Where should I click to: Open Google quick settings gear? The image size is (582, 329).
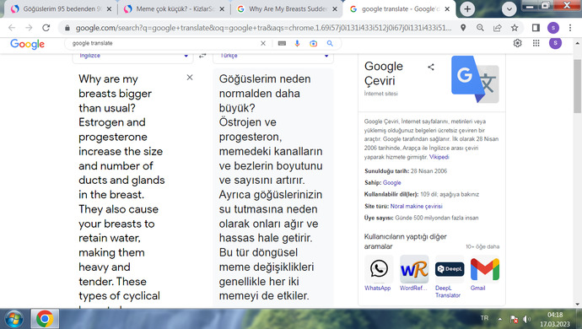coord(517,44)
